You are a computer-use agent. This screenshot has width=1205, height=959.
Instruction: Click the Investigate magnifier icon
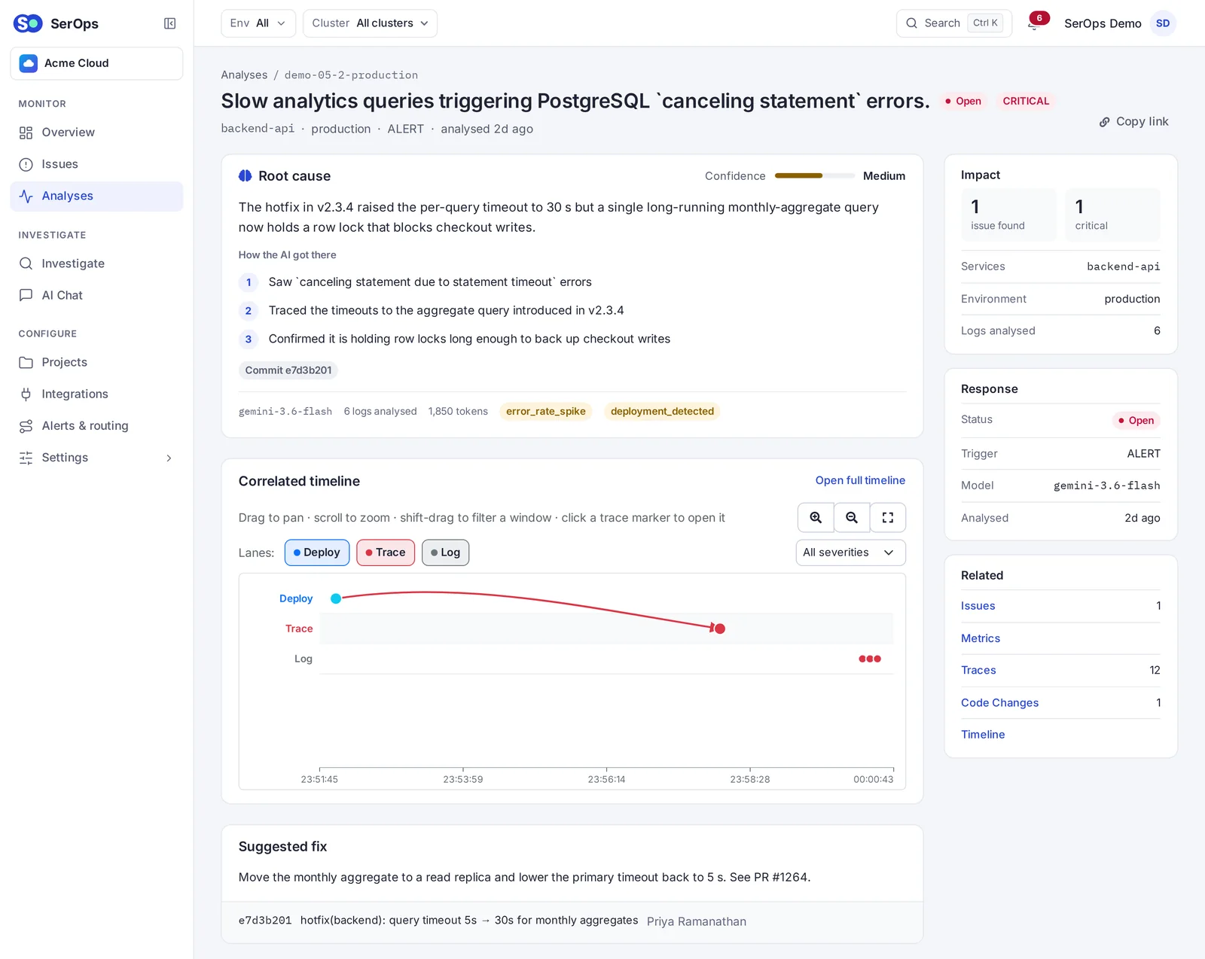click(x=26, y=263)
